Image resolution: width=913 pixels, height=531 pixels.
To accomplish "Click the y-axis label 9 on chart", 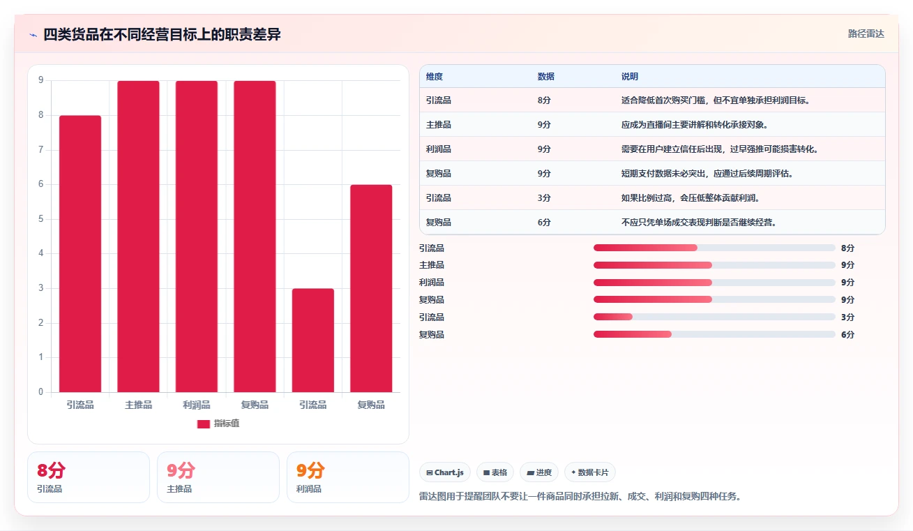I will click(41, 80).
